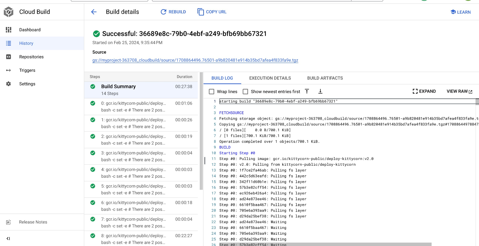Select step 7 deploy-kittycorn row
Screen dimensions: 479x246
point(141,222)
